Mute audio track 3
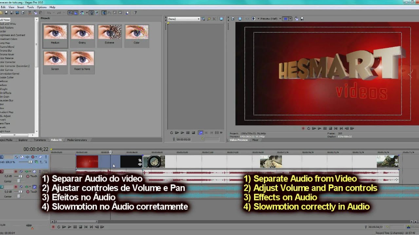Viewport: 419px width, 235px height. pos(35,187)
